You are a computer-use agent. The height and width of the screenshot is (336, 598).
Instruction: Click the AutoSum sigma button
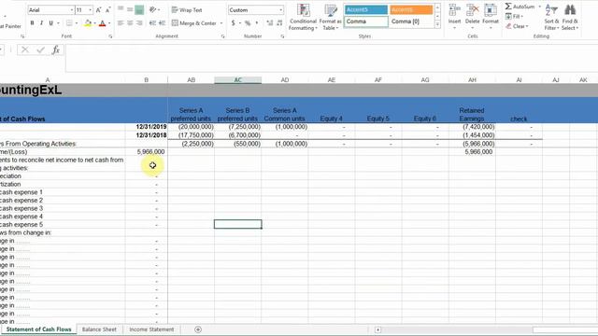click(x=520, y=7)
